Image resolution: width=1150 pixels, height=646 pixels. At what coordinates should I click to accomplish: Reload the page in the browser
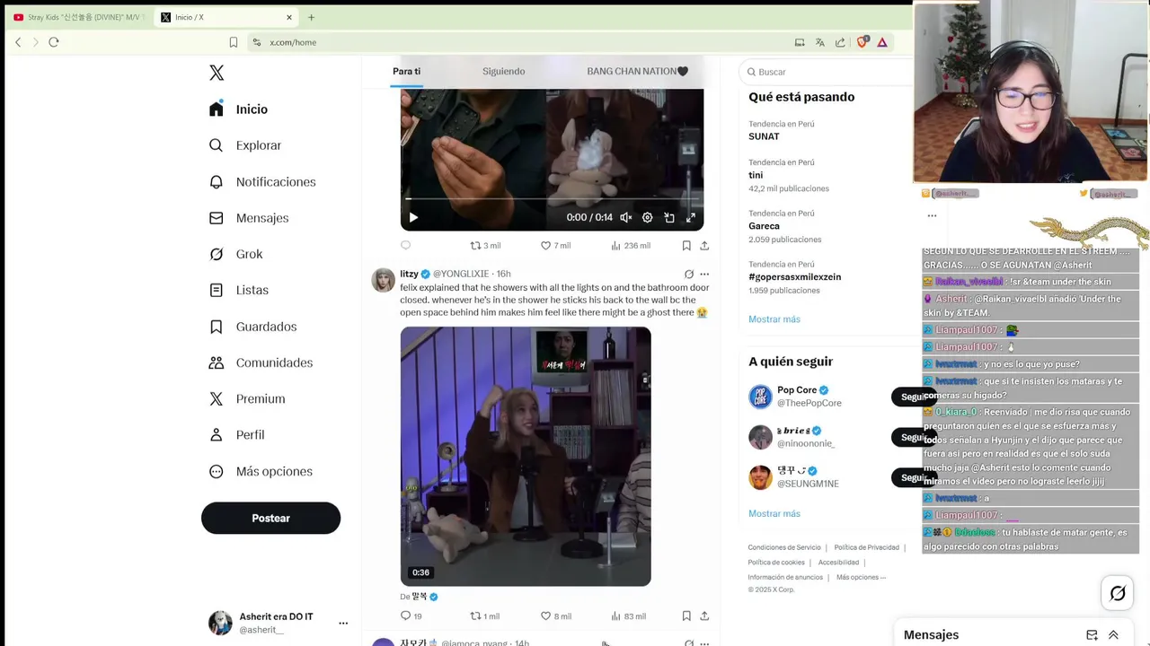pyautogui.click(x=54, y=42)
